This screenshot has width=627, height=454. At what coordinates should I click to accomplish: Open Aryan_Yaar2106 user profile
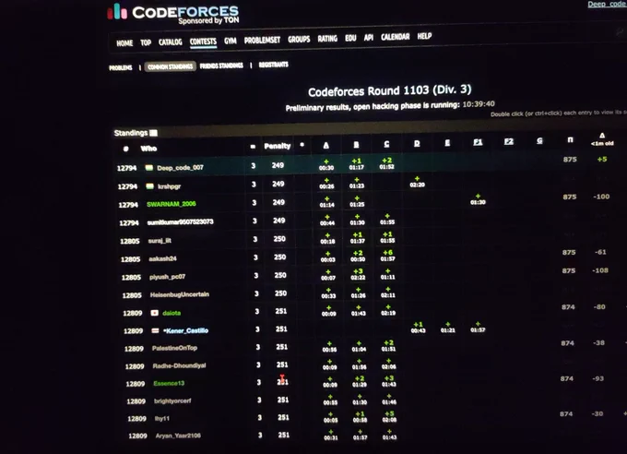(178, 436)
